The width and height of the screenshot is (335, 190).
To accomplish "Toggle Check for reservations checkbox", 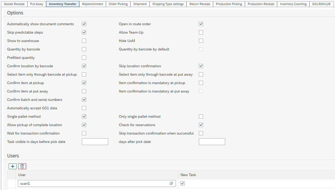I will [x=201, y=125].
